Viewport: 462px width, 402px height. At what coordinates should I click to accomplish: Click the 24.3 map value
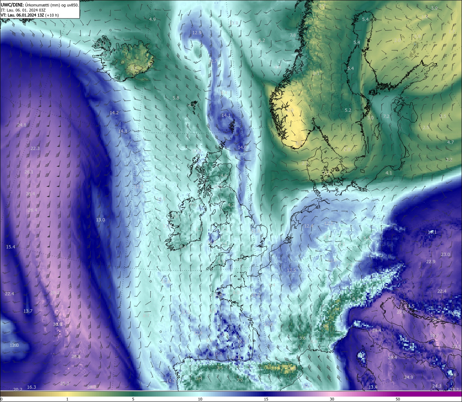tap(437, 386)
